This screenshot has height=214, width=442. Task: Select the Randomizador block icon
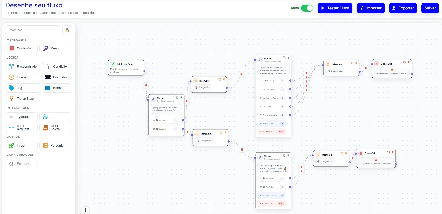(11, 67)
